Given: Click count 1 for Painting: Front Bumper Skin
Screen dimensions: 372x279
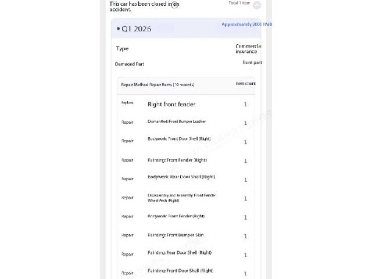Looking at the screenshot, I should [x=245, y=236].
